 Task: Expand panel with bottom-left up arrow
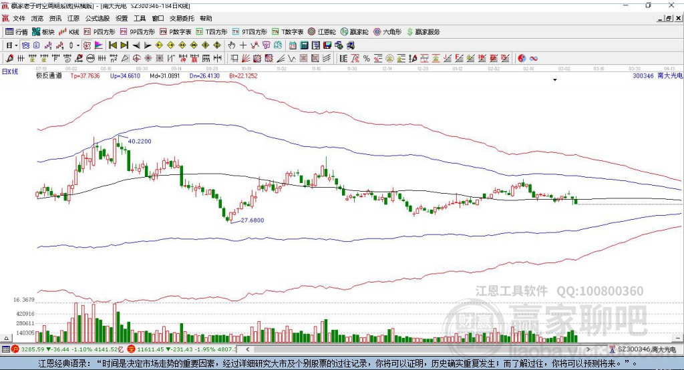tap(6, 338)
